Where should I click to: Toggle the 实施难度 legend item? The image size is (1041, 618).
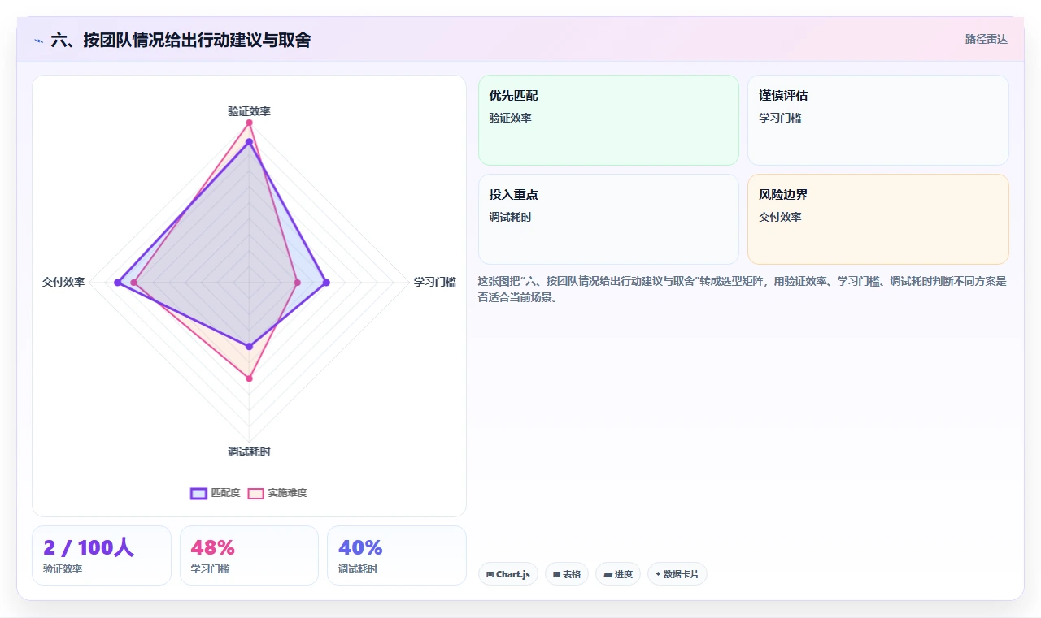click(277, 493)
